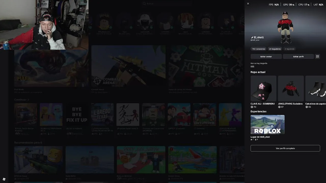Open the Outlaster game tile

point(205,114)
